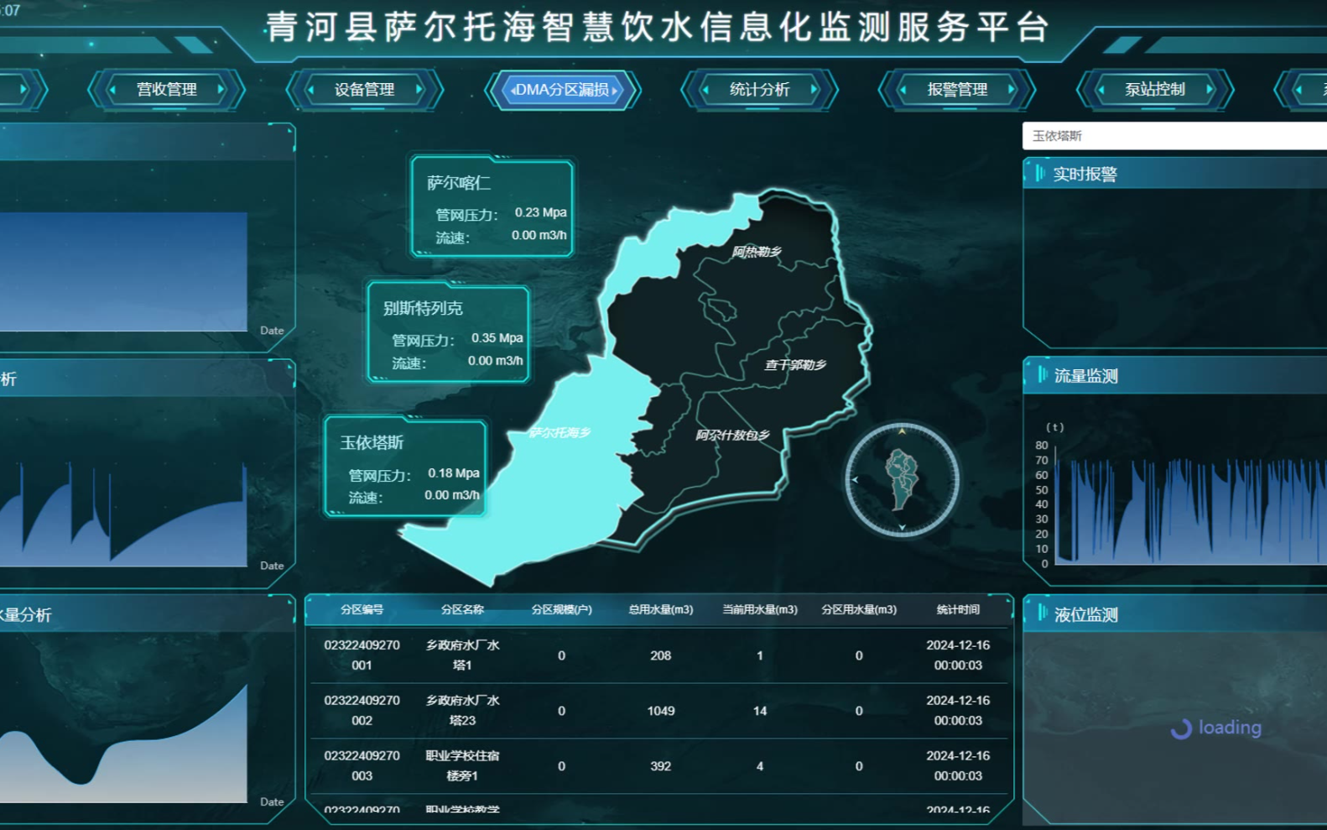
Task: Click right arrow on 泵站控制 tab
Action: click(x=1210, y=89)
